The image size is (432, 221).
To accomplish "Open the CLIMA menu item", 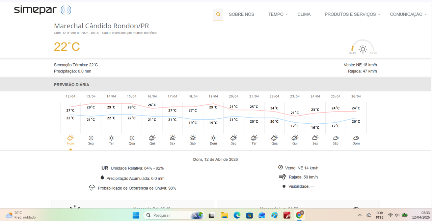I will click(x=304, y=14).
